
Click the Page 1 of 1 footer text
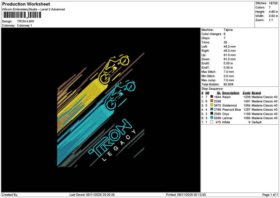(270, 195)
